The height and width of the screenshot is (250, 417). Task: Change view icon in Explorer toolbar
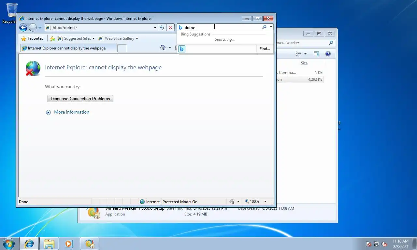tap(298, 54)
